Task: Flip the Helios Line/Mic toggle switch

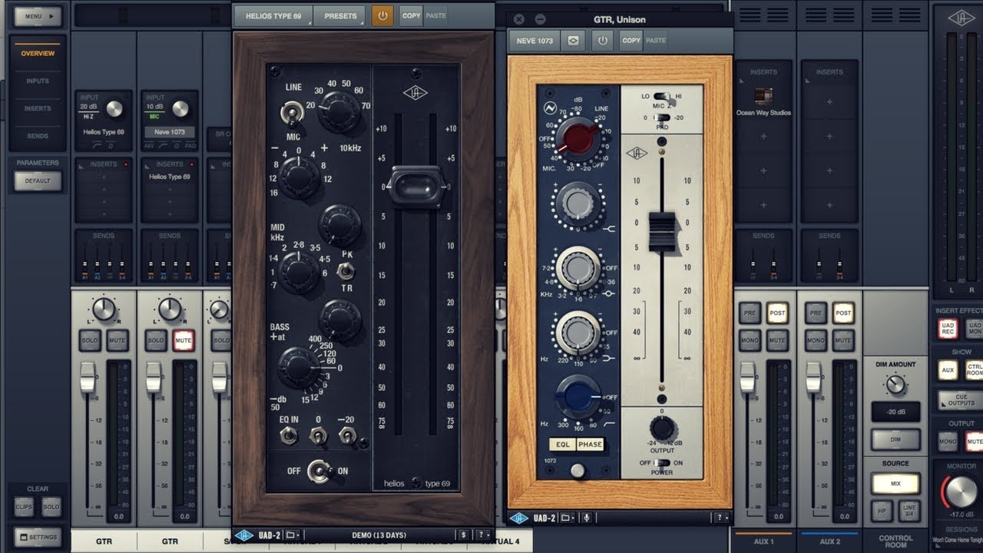Action: coord(293,115)
